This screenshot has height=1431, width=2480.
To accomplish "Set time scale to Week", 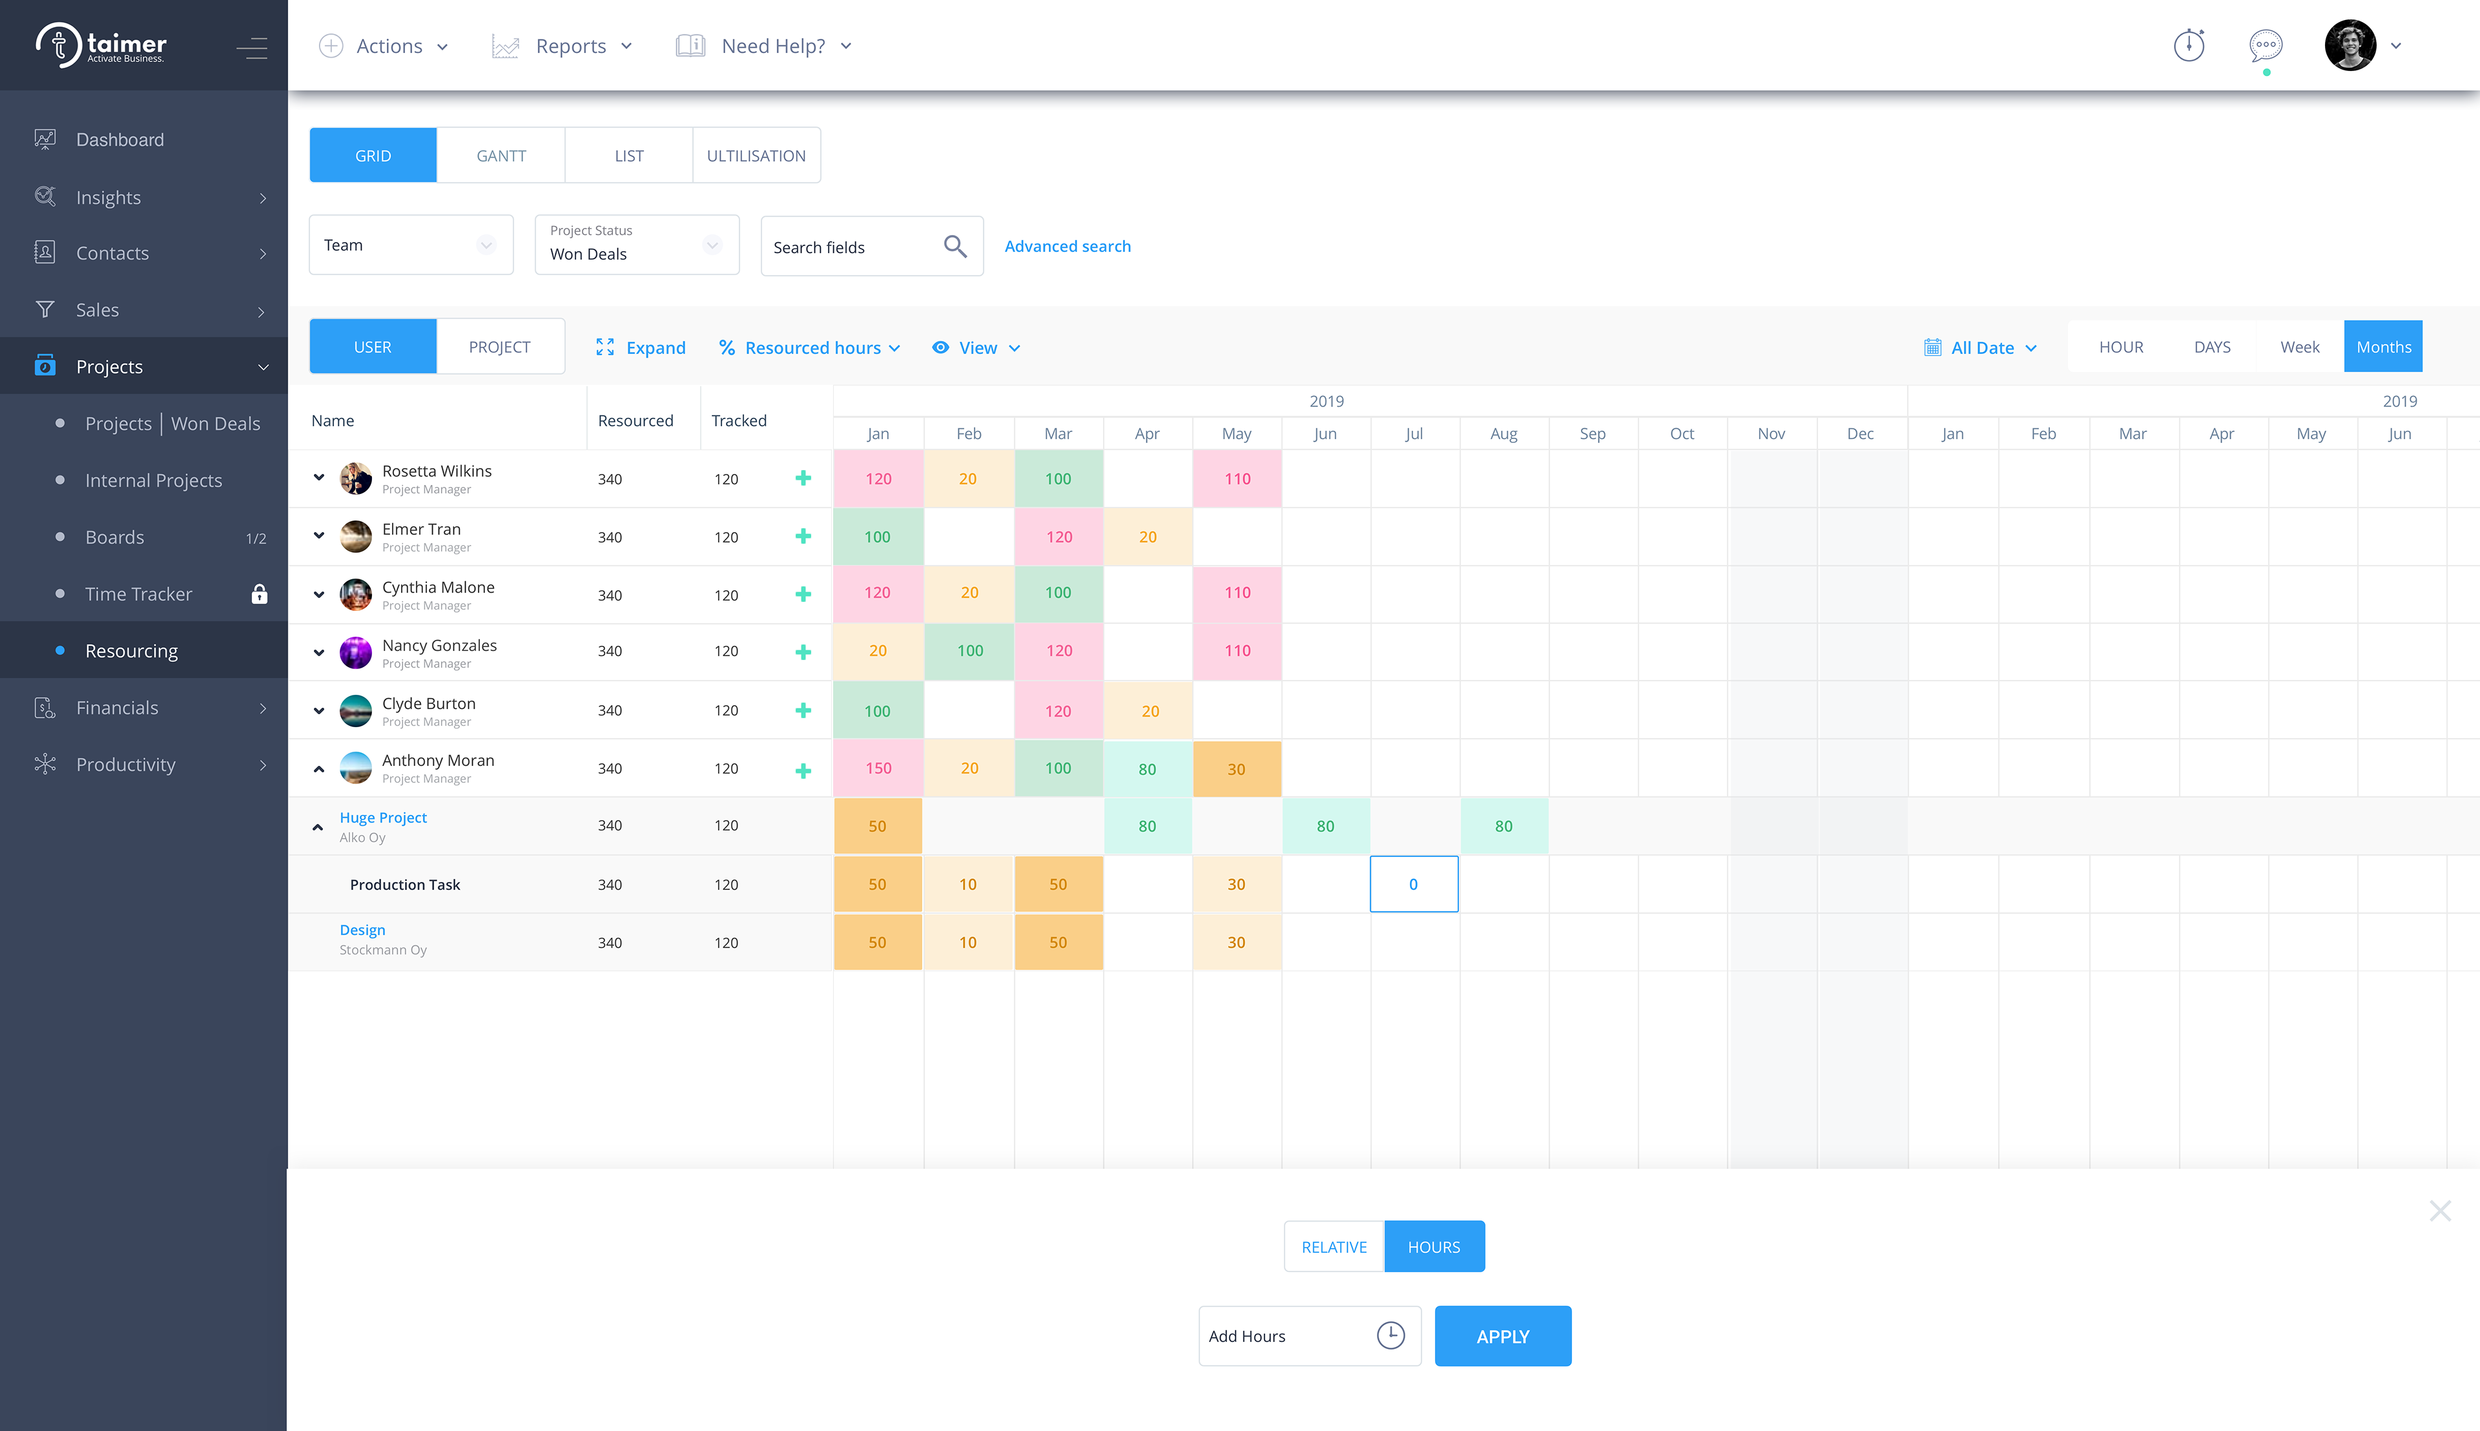I will pos(2300,346).
